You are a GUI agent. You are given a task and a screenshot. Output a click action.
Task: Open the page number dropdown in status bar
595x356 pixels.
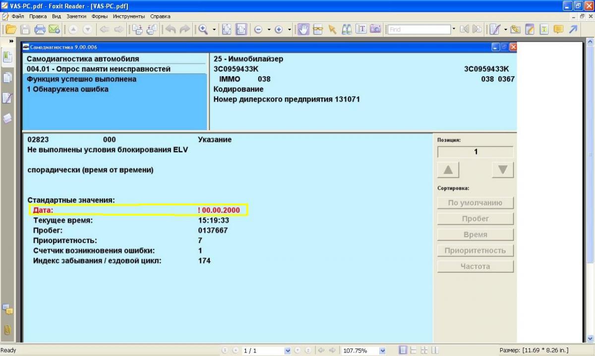point(288,351)
